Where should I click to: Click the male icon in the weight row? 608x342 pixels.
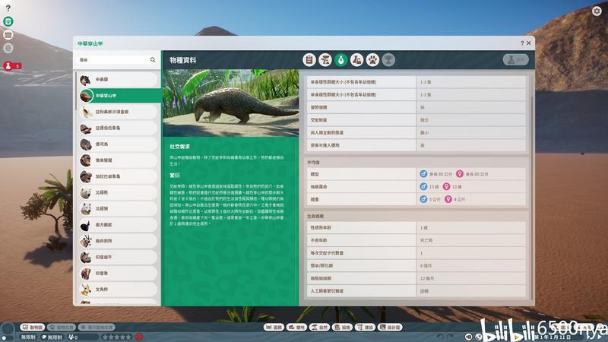[x=423, y=199]
